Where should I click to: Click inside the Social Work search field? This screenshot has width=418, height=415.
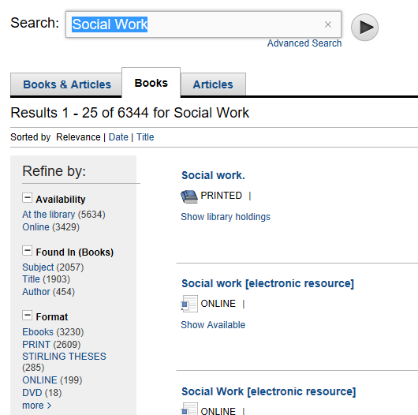203,24
